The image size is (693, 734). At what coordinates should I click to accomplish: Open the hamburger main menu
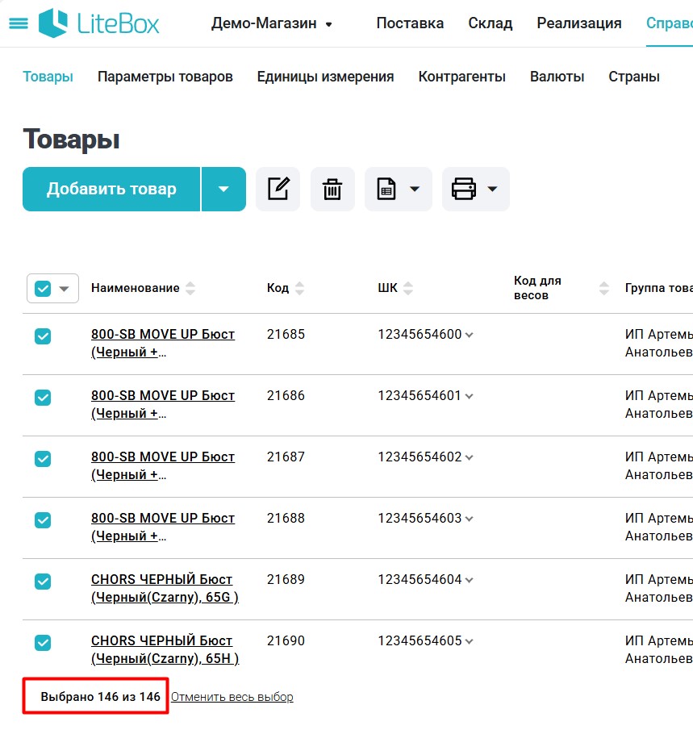point(17,23)
